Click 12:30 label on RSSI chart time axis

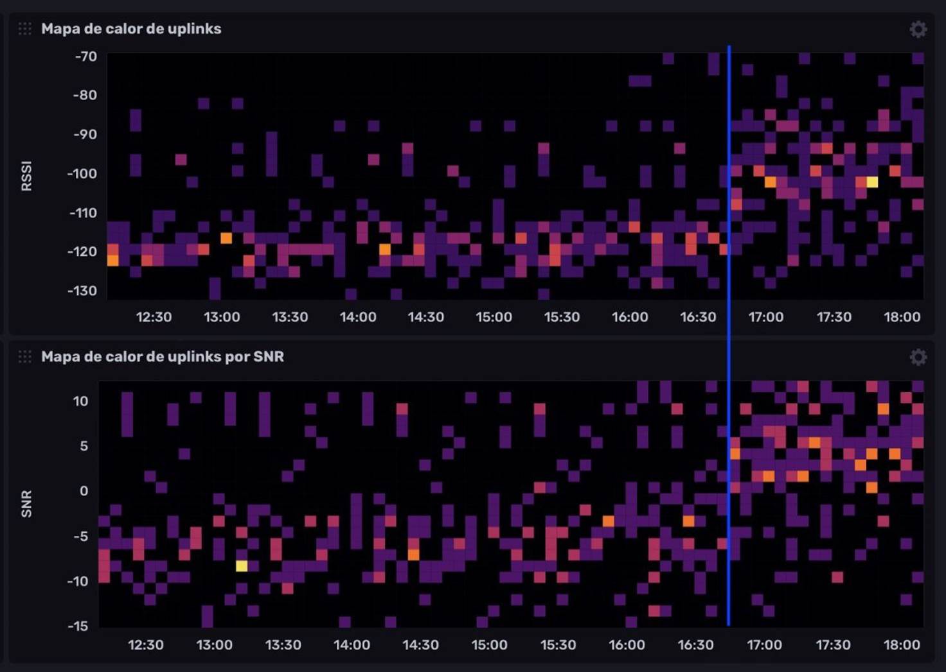pyautogui.click(x=154, y=317)
